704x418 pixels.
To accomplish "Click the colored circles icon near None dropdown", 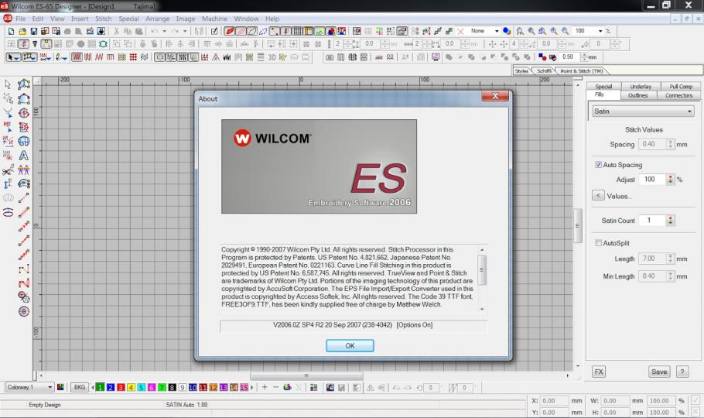I will point(507,31).
